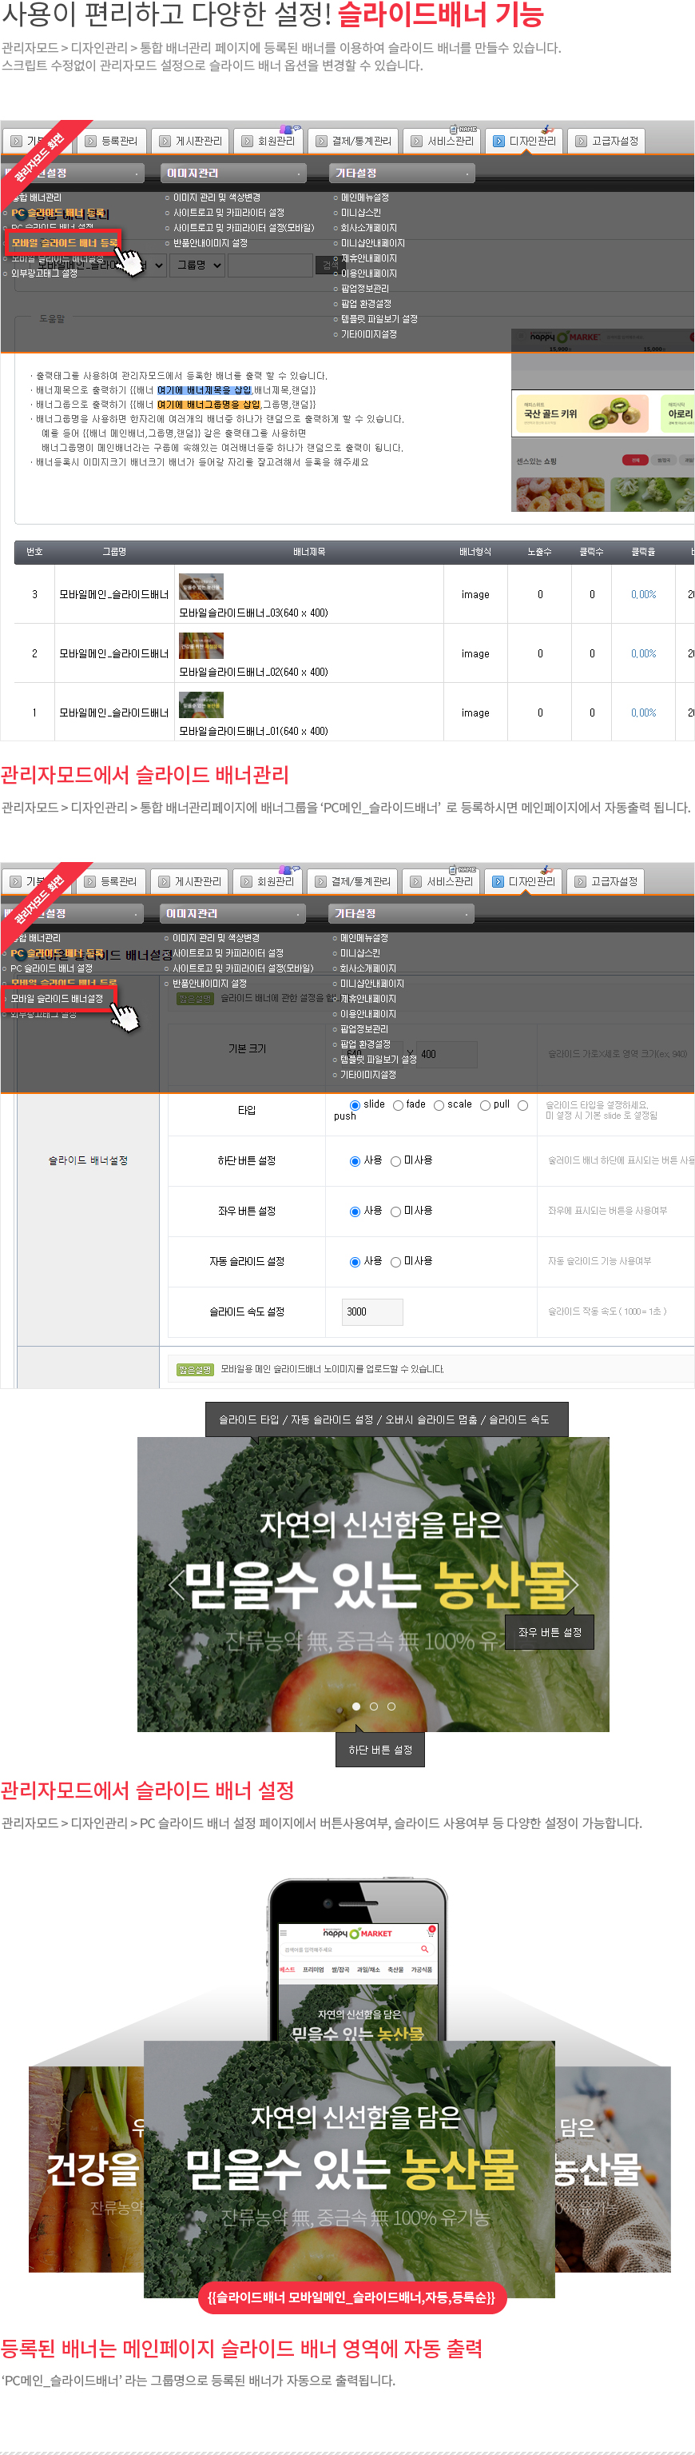Click arrow icon of 서비스관리 tab, upper screenshot
695x2455 pixels.
(x=416, y=141)
